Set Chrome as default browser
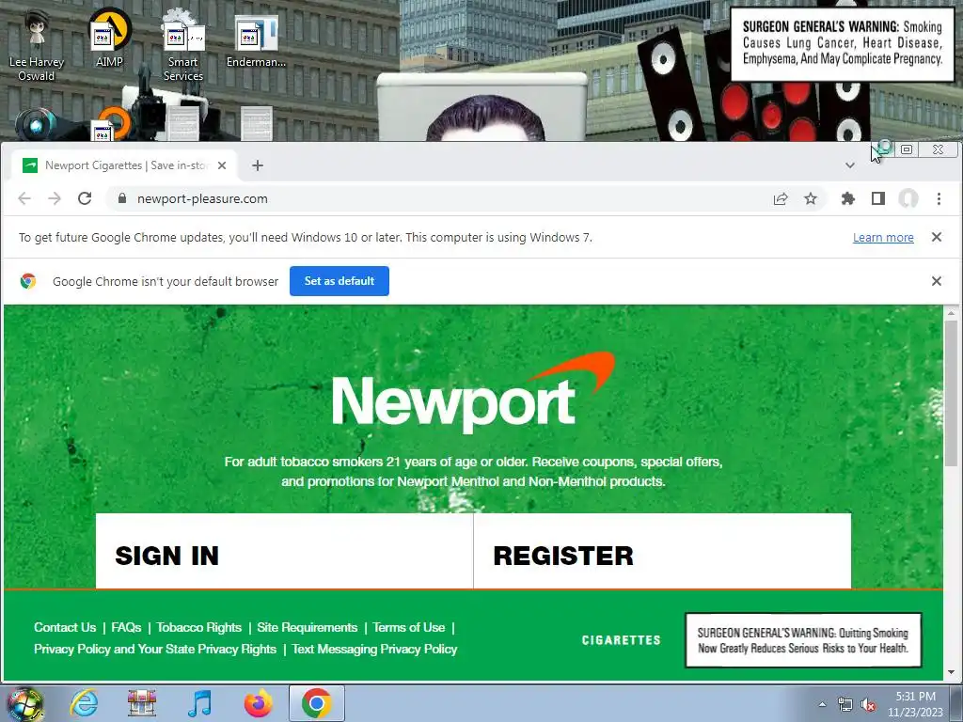This screenshot has height=722, width=963. coord(339,280)
